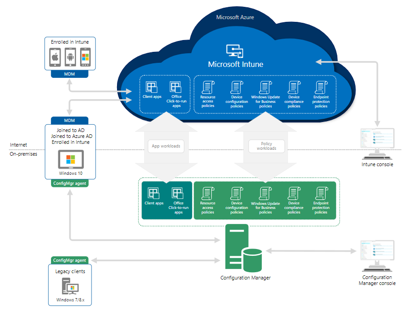Image resolution: width=407 pixels, height=315 pixels.
Task: Select the Client apps icon in the Intune cloud
Action: (x=152, y=87)
